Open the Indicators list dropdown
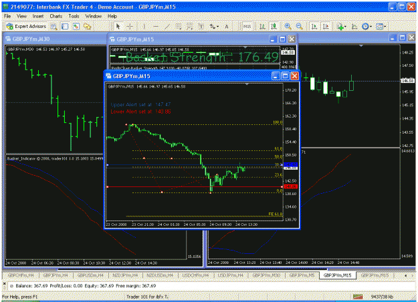This screenshot has width=418, height=302. tap(341, 26)
